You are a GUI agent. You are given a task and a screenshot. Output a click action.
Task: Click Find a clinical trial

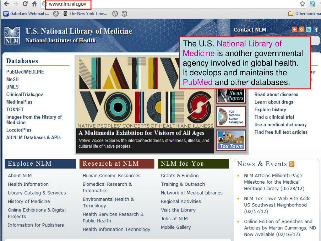(x=274, y=117)
